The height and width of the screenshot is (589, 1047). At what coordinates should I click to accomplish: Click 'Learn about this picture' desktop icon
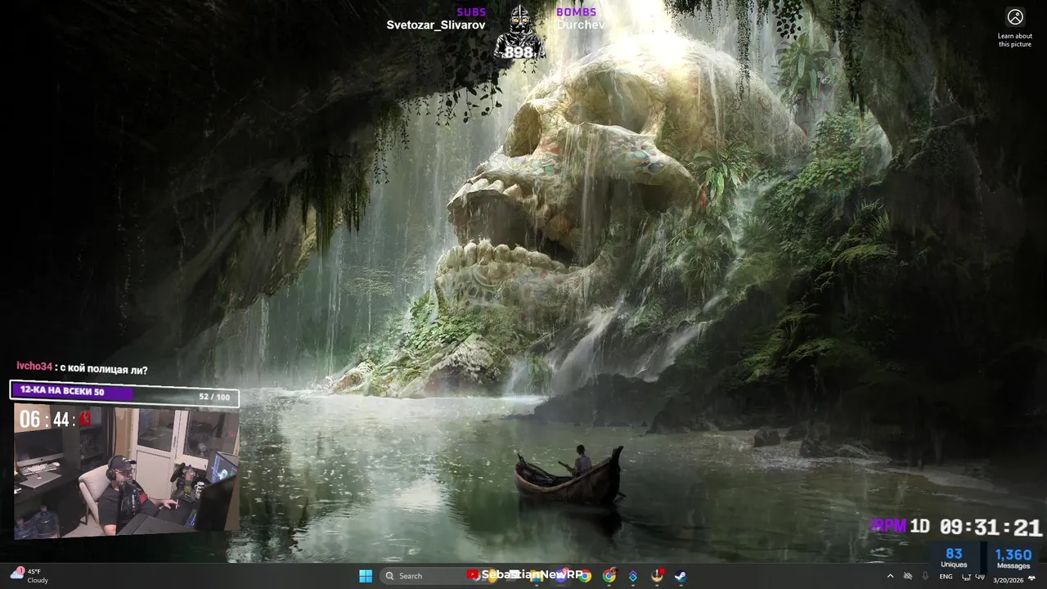1015,27
